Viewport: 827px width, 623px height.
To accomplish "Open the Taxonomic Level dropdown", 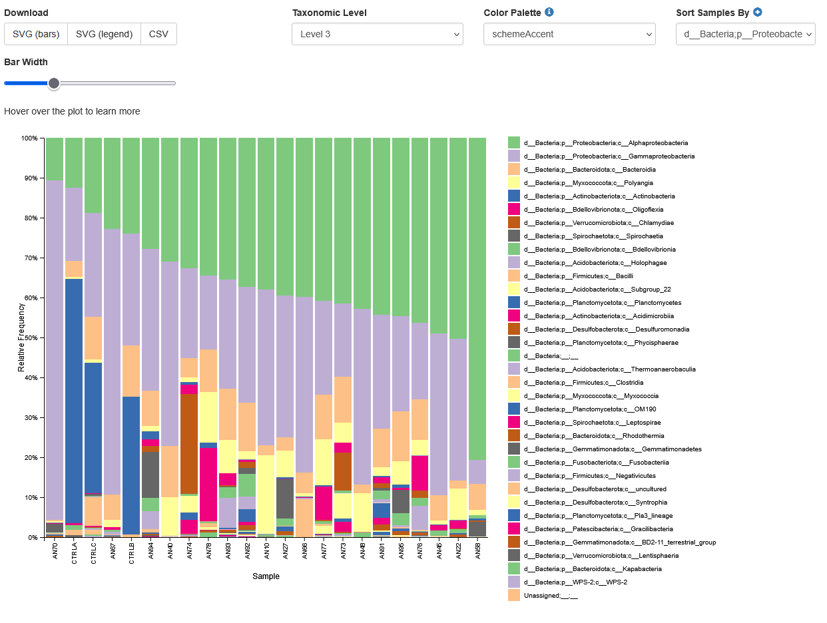I will pyautogui.click(x=377, y=34).
